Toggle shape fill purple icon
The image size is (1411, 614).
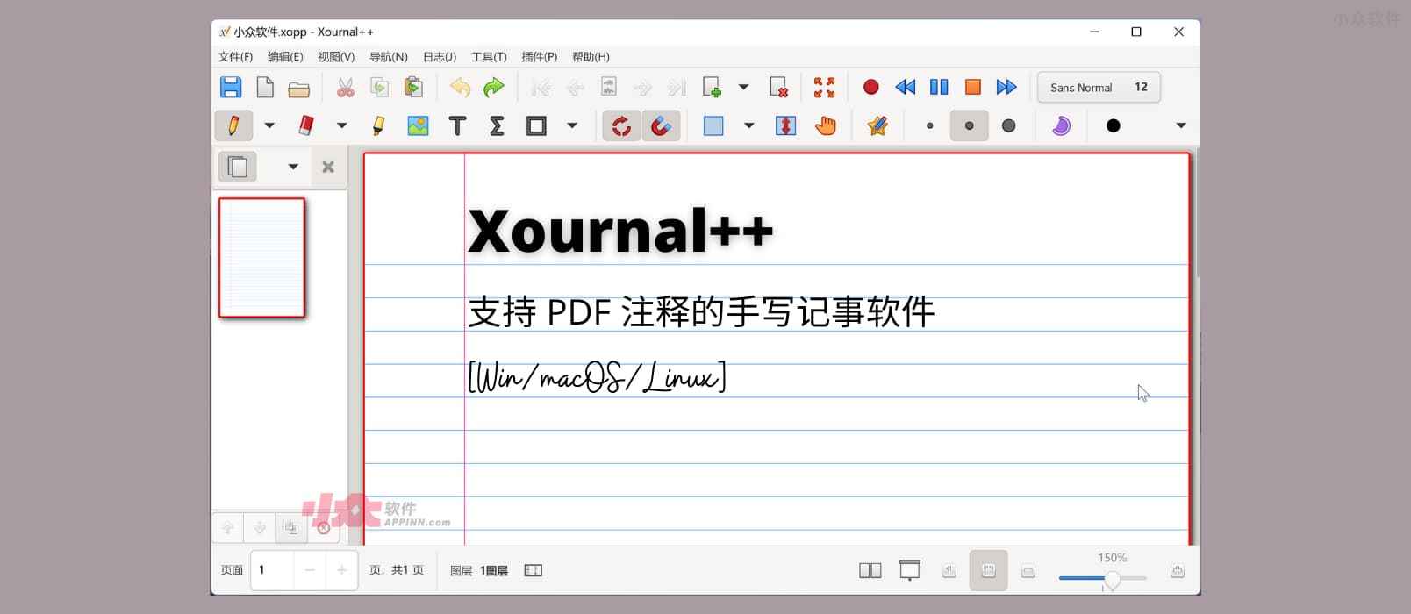coord(1061,125)
